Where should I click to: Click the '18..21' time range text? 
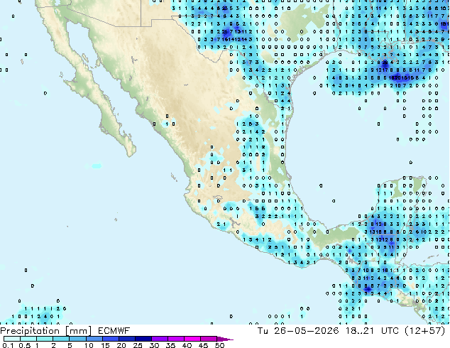pos(360,331)
